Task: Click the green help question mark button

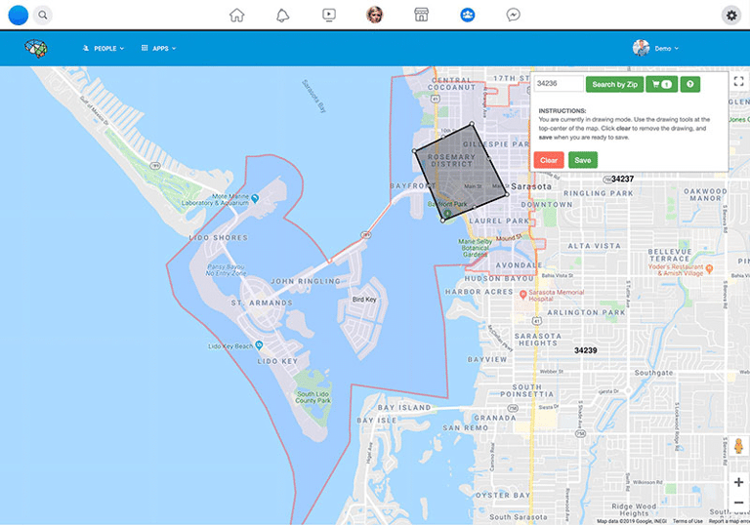Action: pos(689,85)
